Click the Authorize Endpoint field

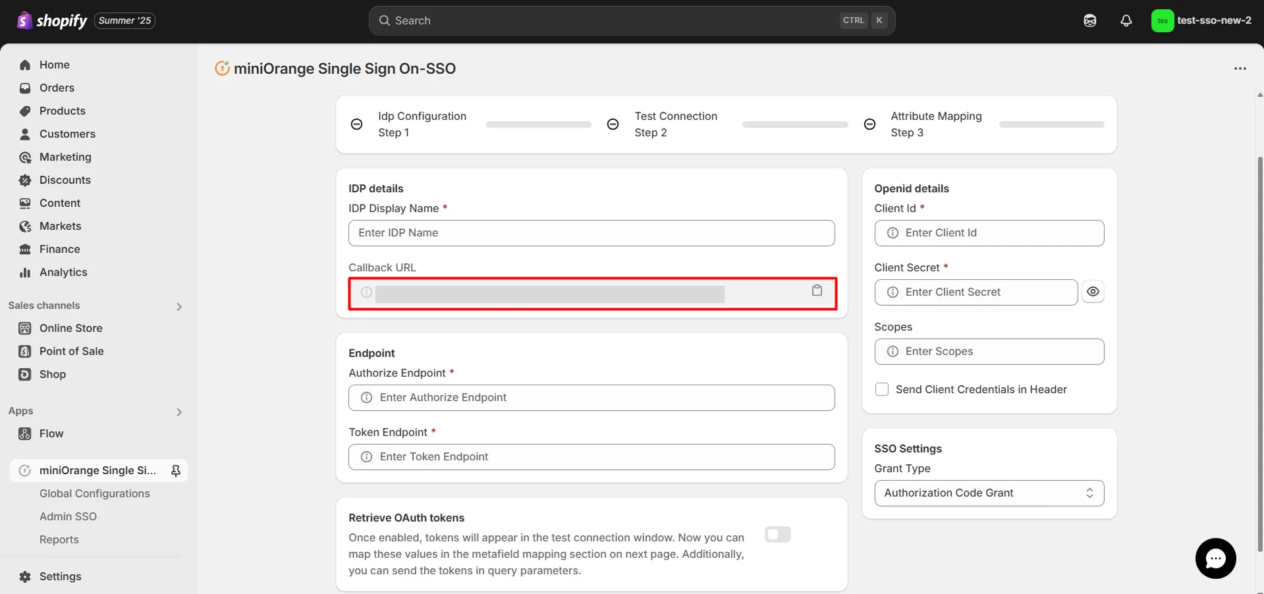tap(591, 398)
